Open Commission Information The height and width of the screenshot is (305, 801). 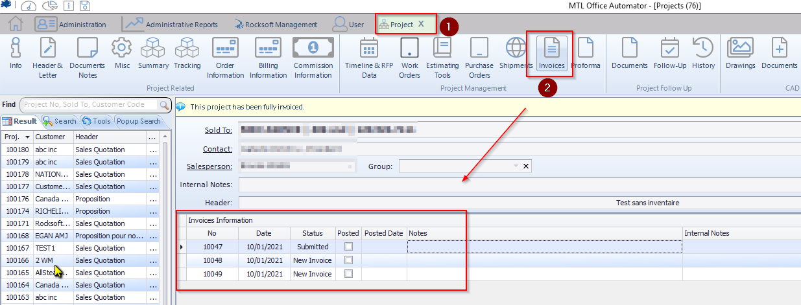pyautogui.click(x=313, y=58)
